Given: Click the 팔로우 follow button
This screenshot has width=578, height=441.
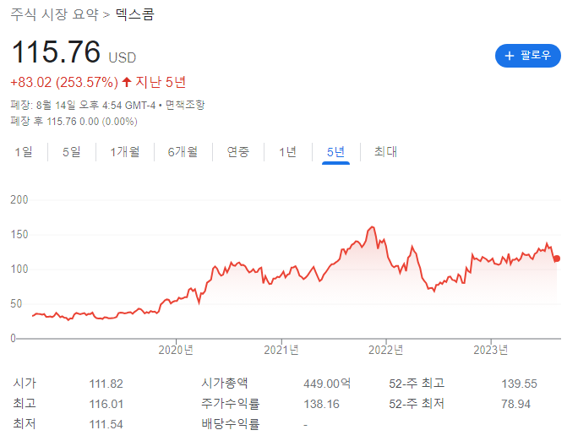Looking at the screenshot, I should 527,56.
